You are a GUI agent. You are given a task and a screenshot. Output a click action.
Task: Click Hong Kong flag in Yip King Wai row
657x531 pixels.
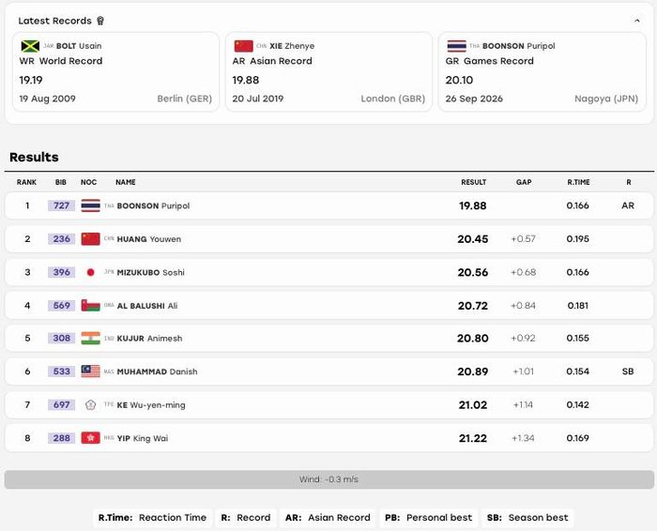tap(90, 438)
